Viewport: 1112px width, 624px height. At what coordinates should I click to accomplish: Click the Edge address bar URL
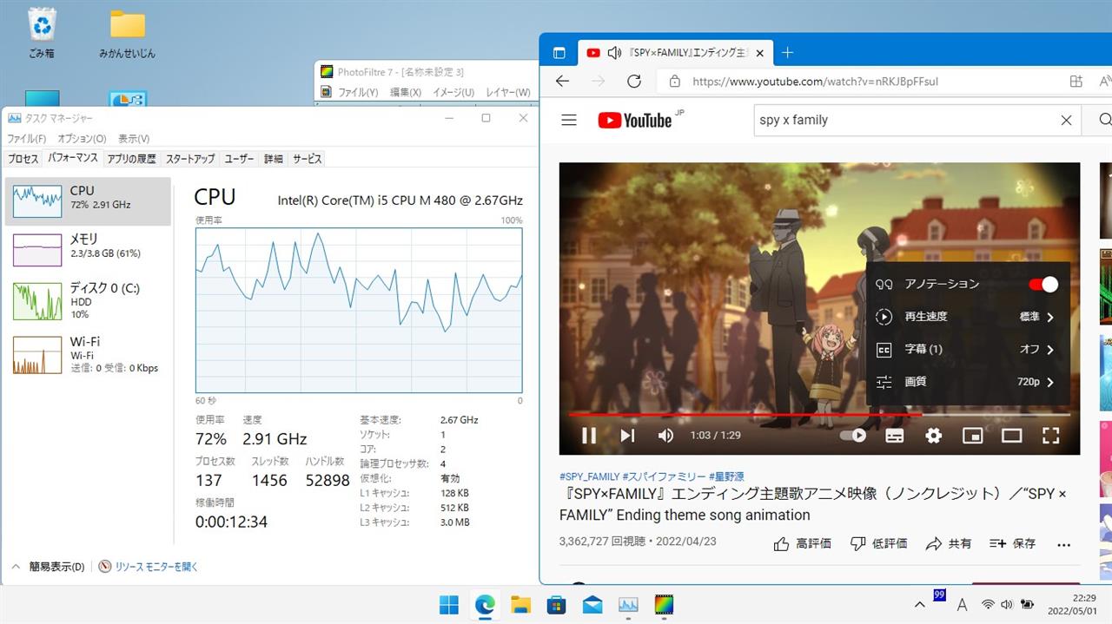click(x=815, y=82)
